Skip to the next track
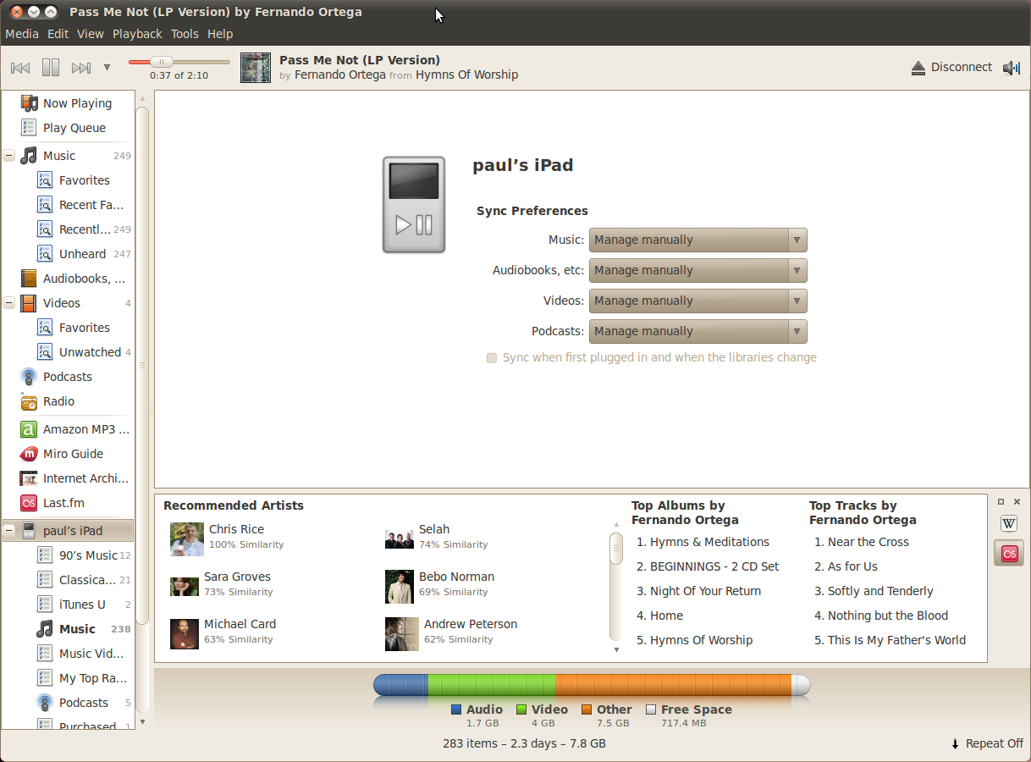1031x762 pixels. point(80,68)
